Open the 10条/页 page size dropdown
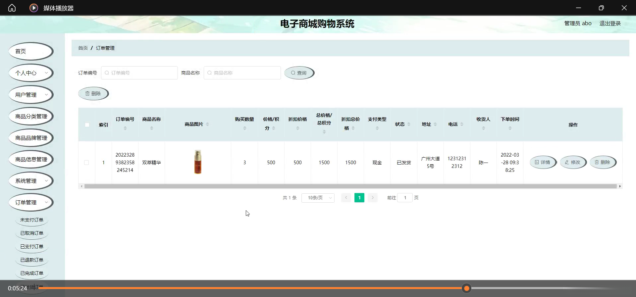 click(318, 198)
